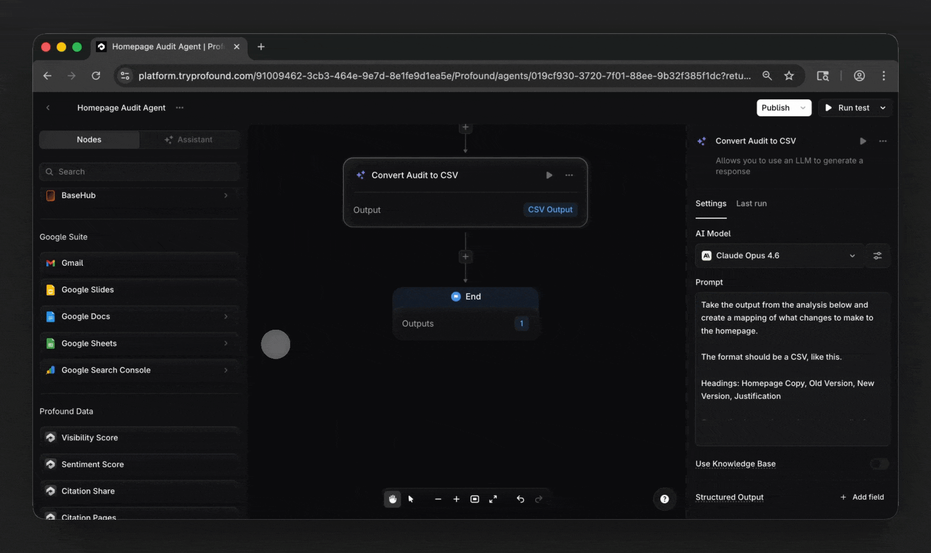Select the hand pan tool
The width and height of the screenshot is (931, 553).
(x=393, y=499)
